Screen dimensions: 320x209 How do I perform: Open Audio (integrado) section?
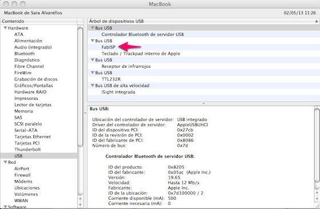click(33, 47)
